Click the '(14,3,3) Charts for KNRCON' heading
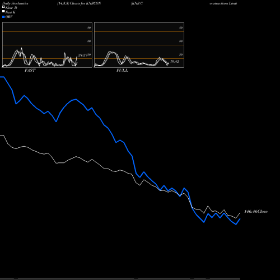 point(79,3)
